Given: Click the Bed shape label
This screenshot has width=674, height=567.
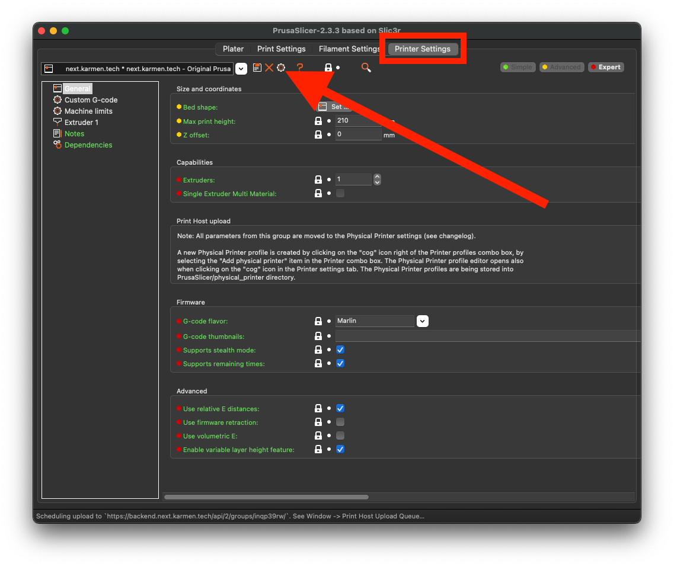Looking at the screenshot, I should click(200, 107).
